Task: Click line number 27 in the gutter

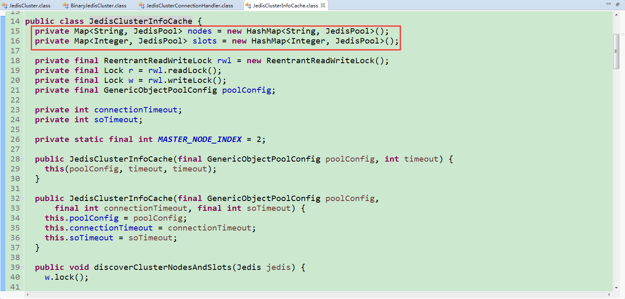Action: (x=15, y=149)
